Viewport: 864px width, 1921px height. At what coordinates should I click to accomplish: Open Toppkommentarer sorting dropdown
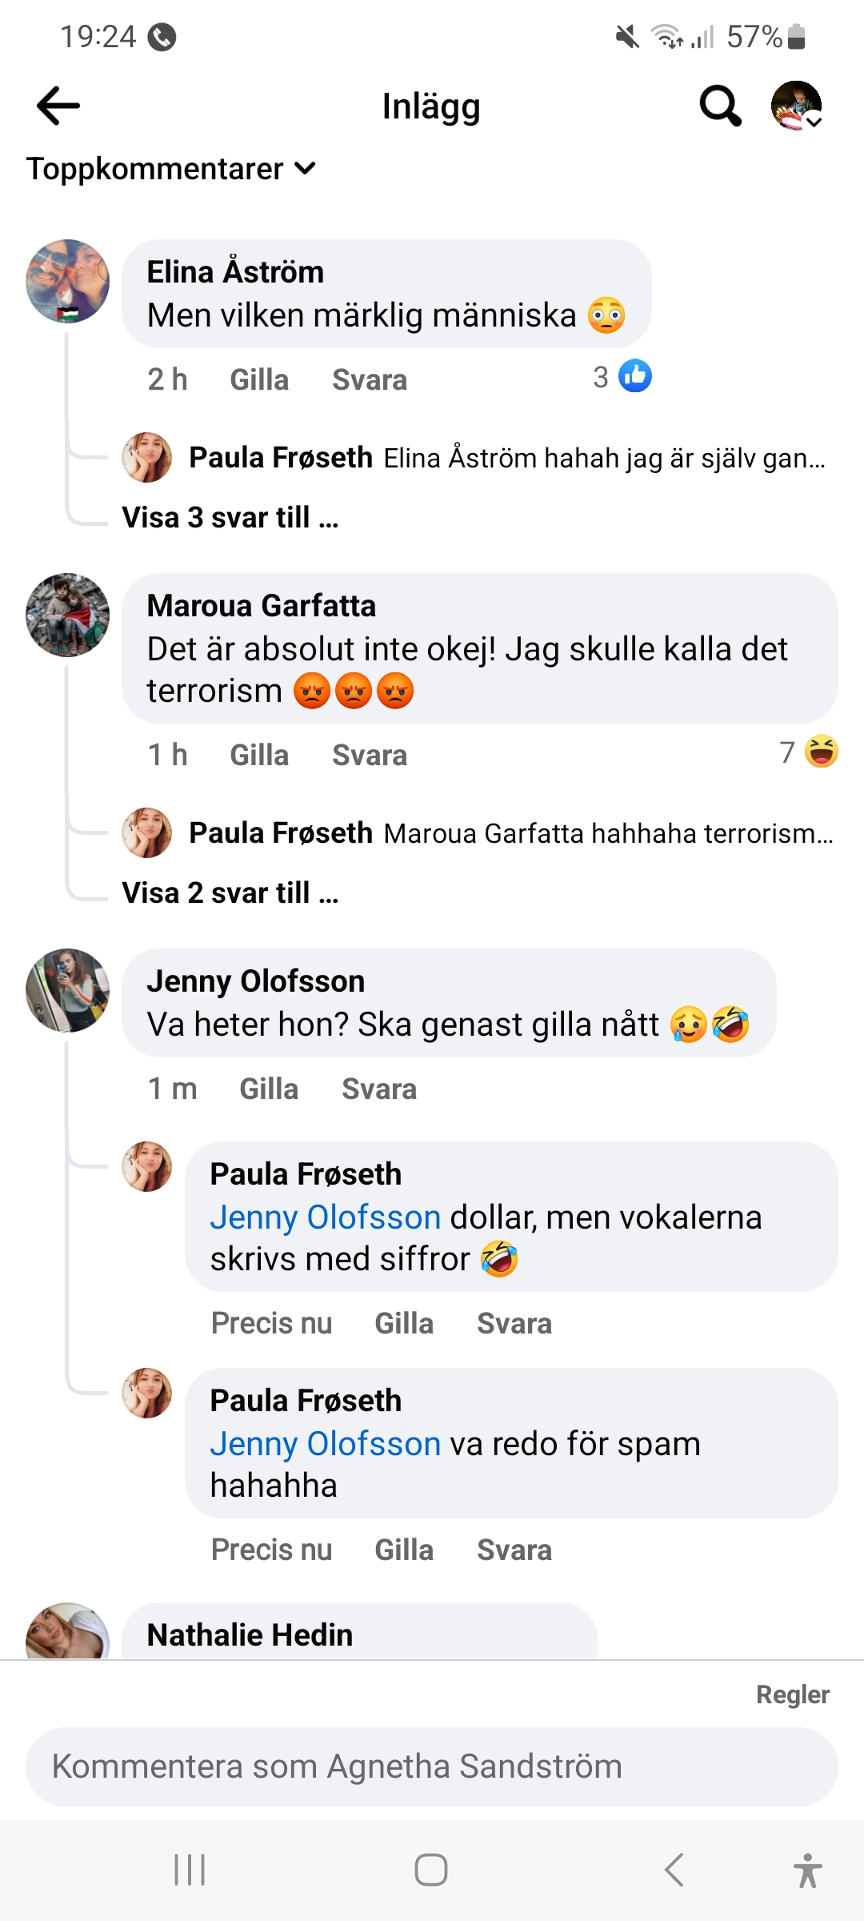(171, 169)
